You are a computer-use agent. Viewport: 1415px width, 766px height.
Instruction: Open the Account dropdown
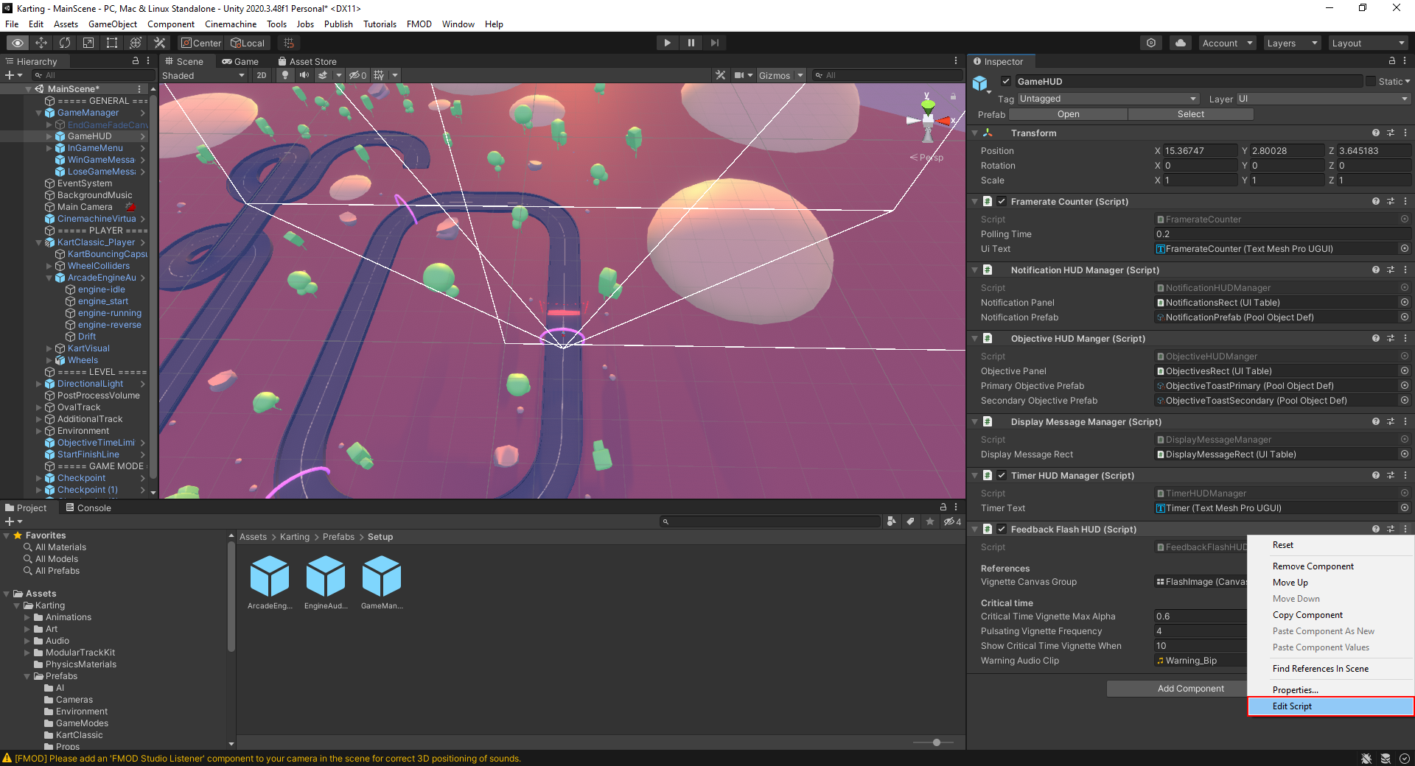point(1227,43)
